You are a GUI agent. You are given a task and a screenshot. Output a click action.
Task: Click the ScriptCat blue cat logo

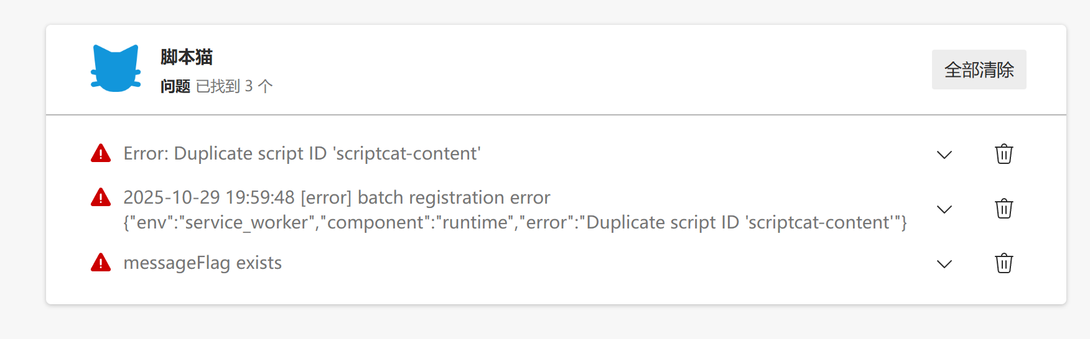116,68
